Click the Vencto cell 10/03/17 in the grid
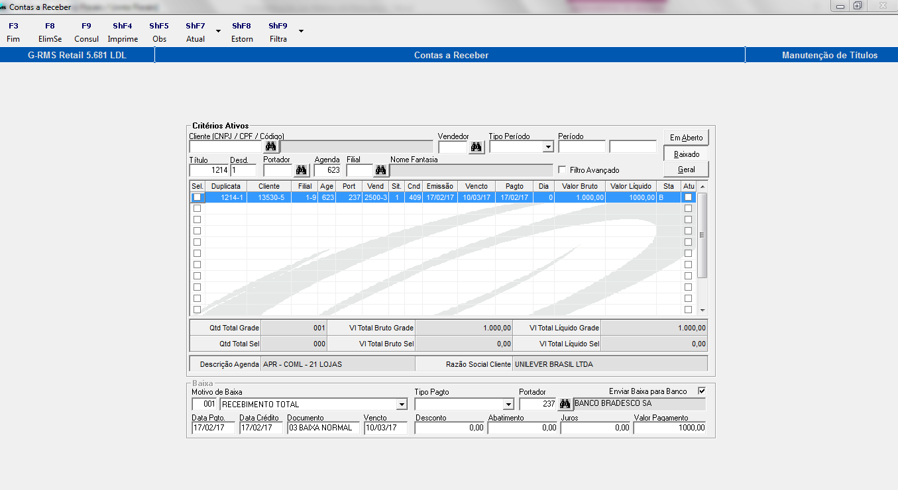This screenshot has width=898, height=490. click(x=477, y=197)
